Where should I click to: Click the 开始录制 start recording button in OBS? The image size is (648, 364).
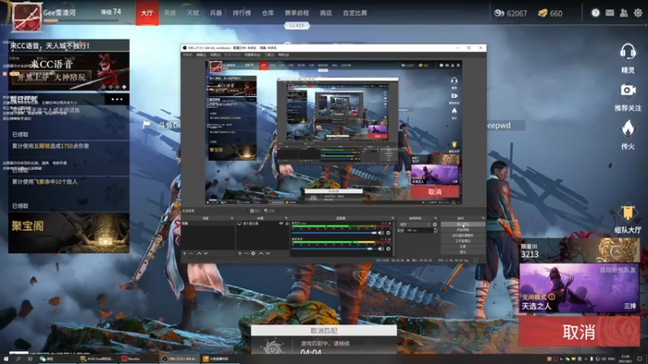(463, 230)
